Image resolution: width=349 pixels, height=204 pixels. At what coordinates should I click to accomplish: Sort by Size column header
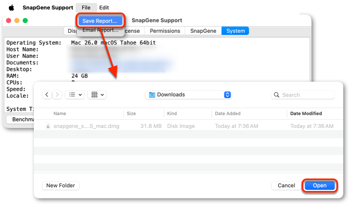[x=131, y=113]
